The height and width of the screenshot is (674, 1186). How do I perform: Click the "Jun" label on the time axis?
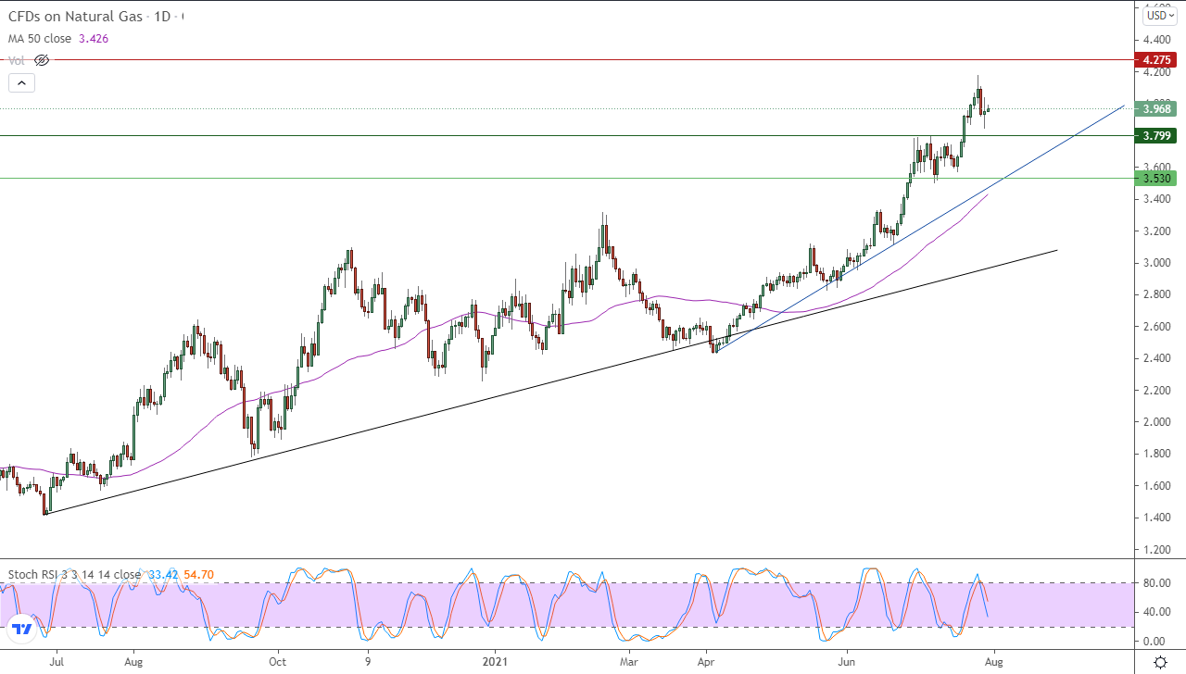[847, 662]
